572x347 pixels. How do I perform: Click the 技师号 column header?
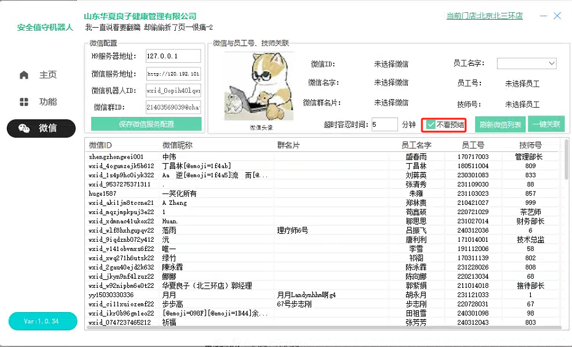click(x=530, y=146)
